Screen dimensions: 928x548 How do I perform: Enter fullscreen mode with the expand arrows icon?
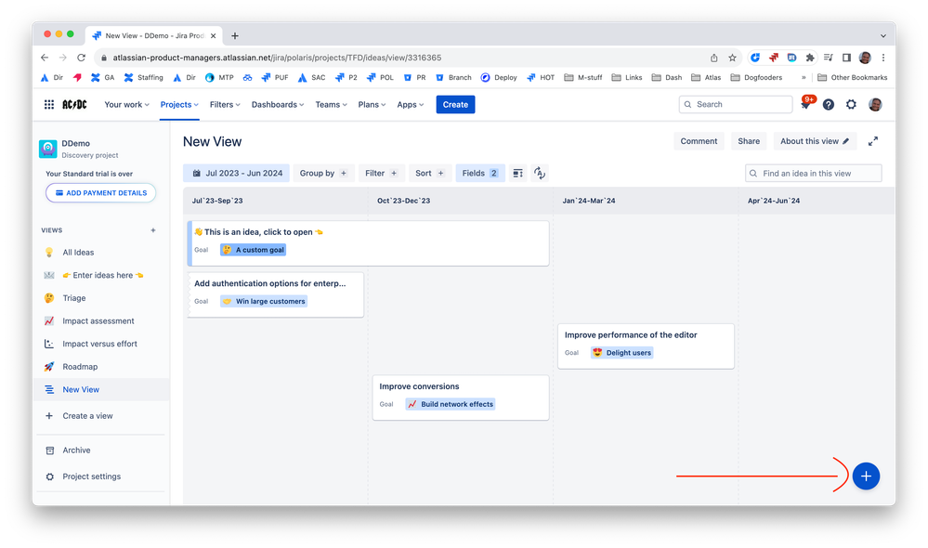pos(873,141)
